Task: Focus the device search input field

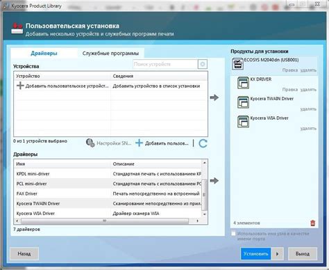Action: point(165,64)
